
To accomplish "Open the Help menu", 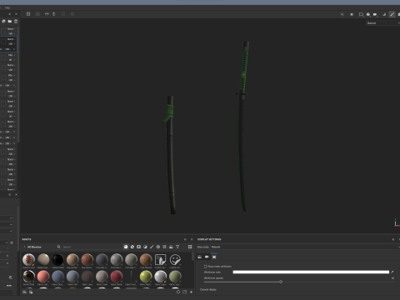I will tap(7, 7).
